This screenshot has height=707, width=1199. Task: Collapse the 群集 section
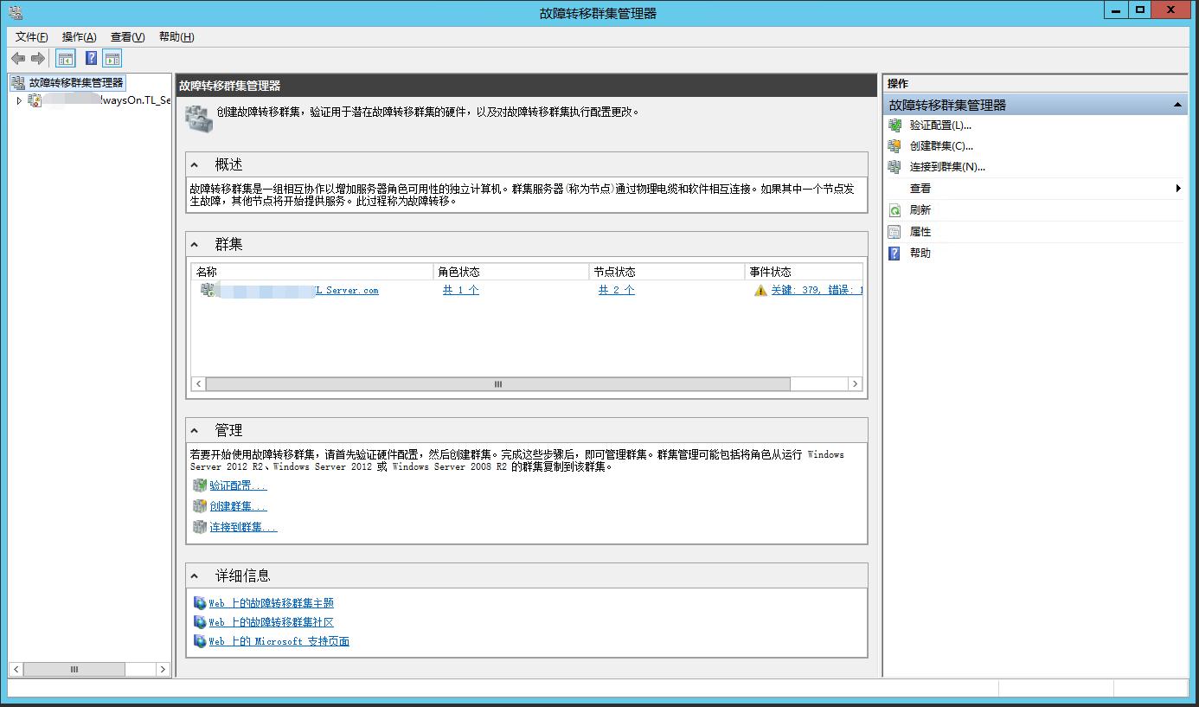click(x=195, y=244)
